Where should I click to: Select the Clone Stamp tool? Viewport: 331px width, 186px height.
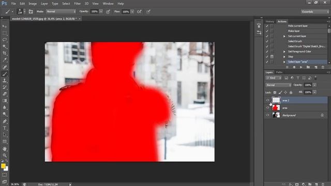(5, 81)
